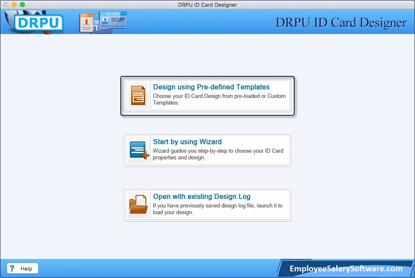
Task: Click the blue wizard icon with plus
Action: pos(139,150)
